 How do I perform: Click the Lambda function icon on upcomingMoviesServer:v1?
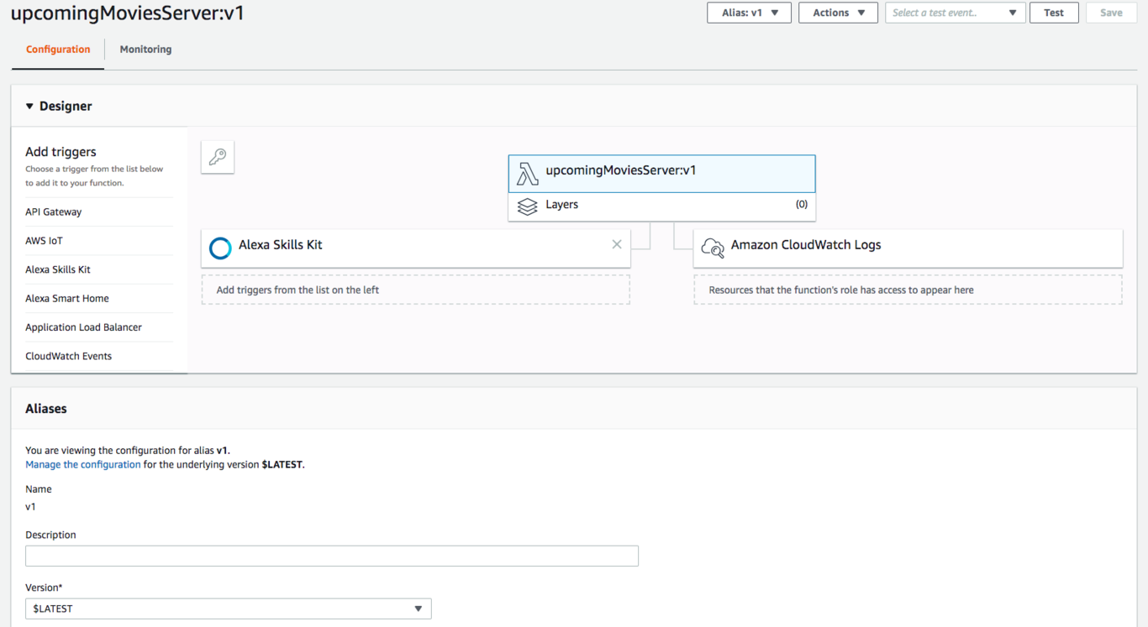[527, 174]
